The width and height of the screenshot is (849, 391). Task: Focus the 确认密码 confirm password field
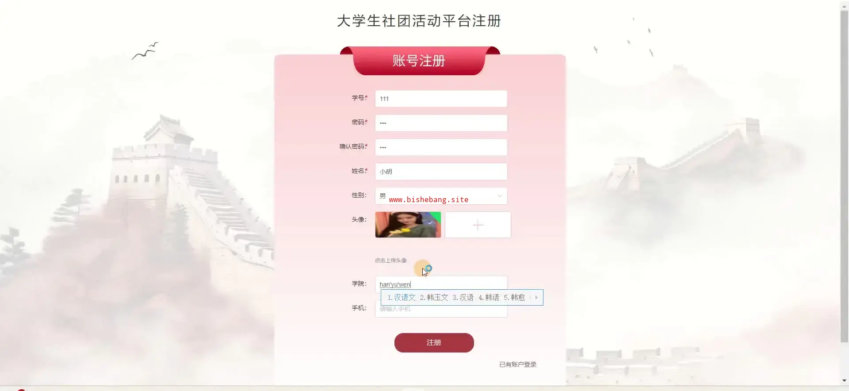click(x=441, y=147)
